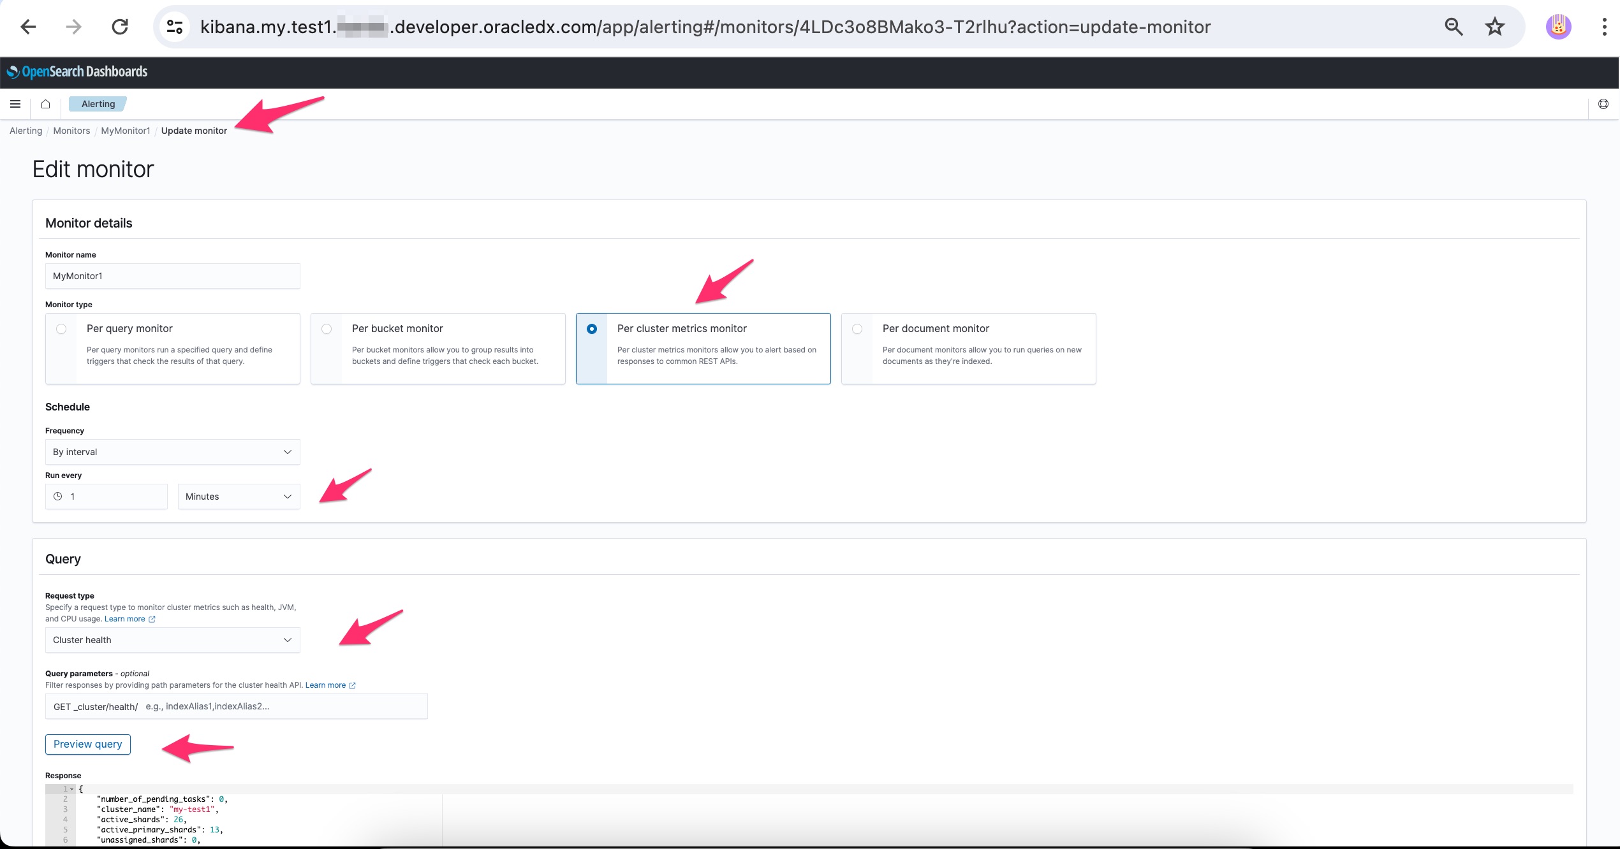Click the MyMonitor1 breadcrumb
Viewport: 1620px width, 849px height.
pos(125,131)
